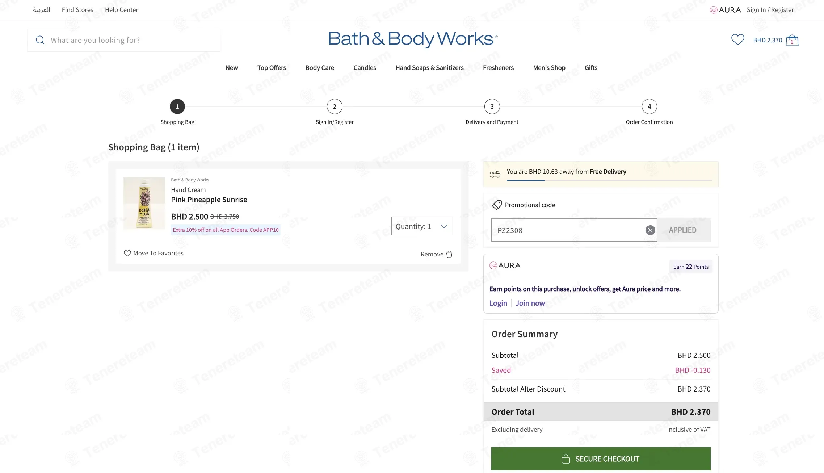Viewport: 824px width, 473px height.
Task: Click the Extra 10% off APP10 promo label
Action: pyautogui.click(x=226, y=230)
